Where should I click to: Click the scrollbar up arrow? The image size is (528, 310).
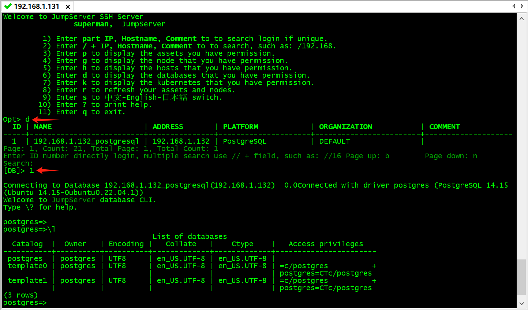[x=521, y=18]
